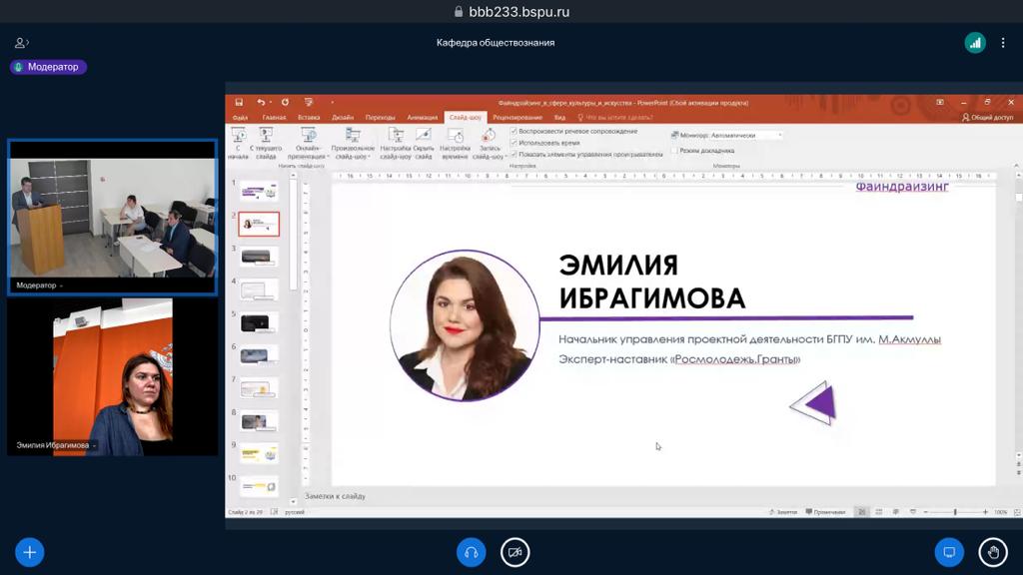1023x575 pixels.
Task: Click the purple 'Модератор' badge button
Action: 49,67
